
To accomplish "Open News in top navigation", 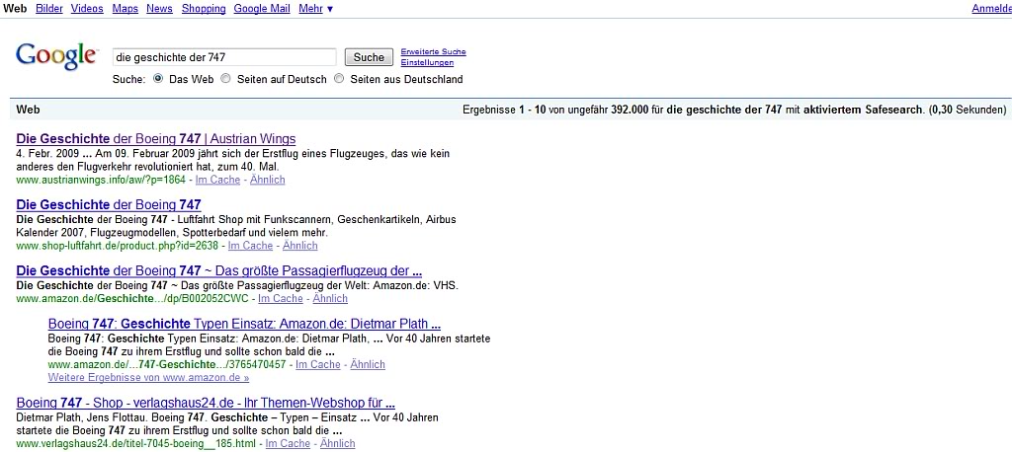I will tap(159, 8).
